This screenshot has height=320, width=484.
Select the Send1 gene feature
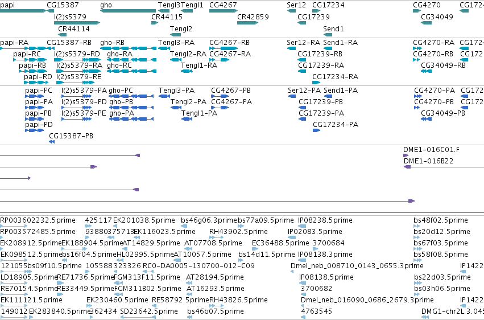click(328, 35)
